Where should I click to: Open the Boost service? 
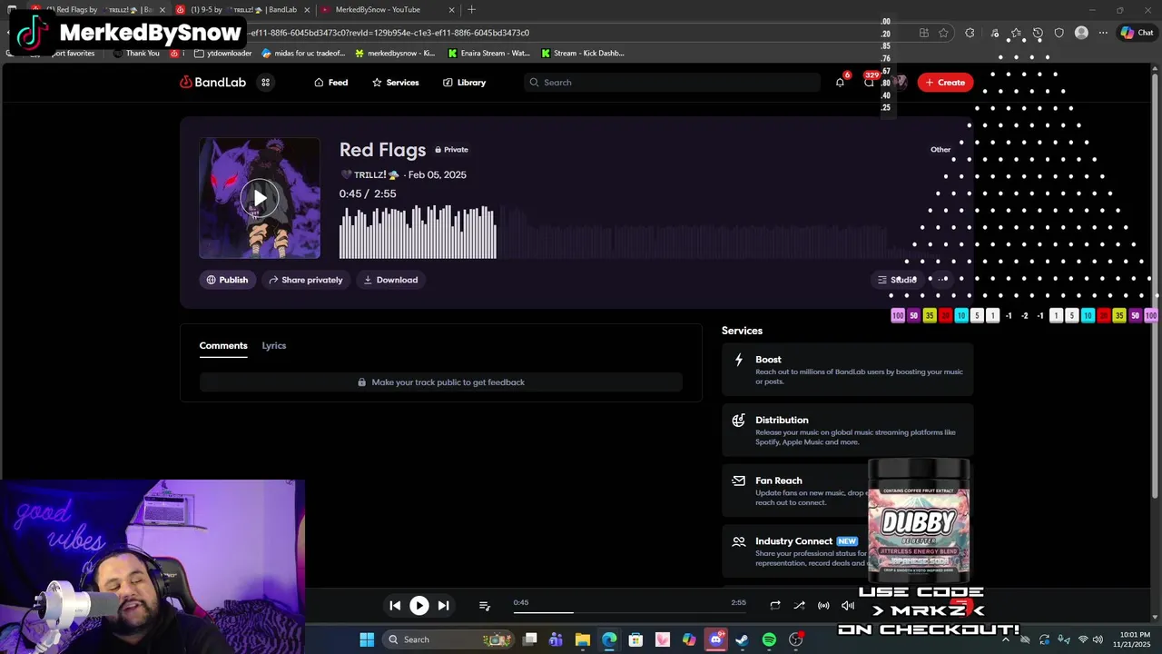(847, 369)
